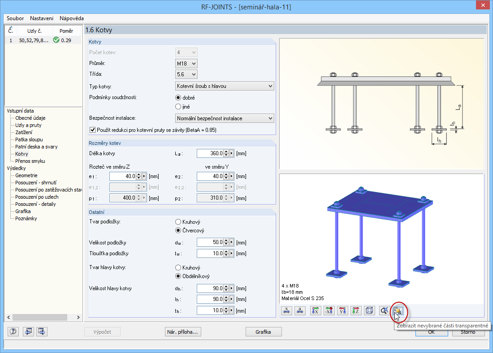Screen dimensions: 493x353
Task: Select Uzly a pruty in tree
Action: (x=28, y=125)
